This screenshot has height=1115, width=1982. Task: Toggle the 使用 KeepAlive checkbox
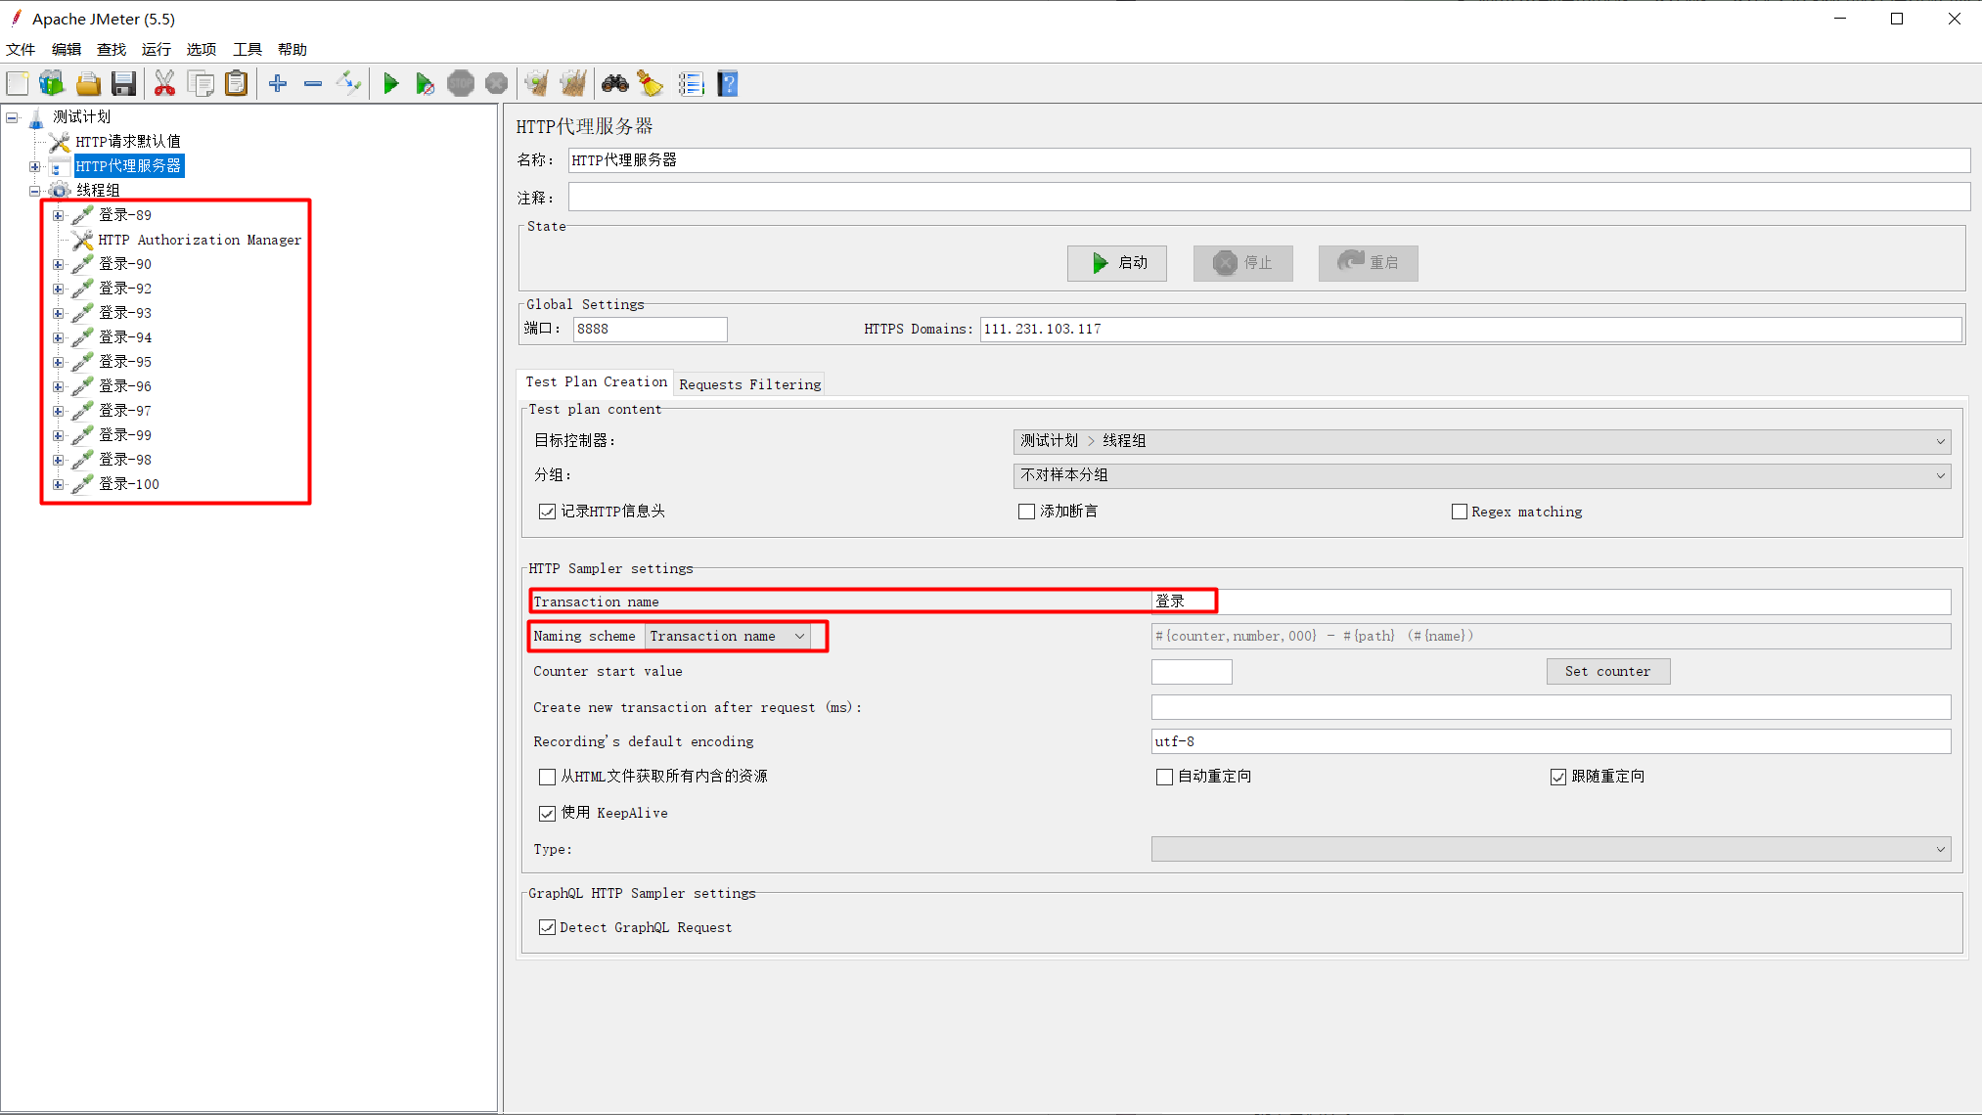pyautogui.click(x=547, y=814)
